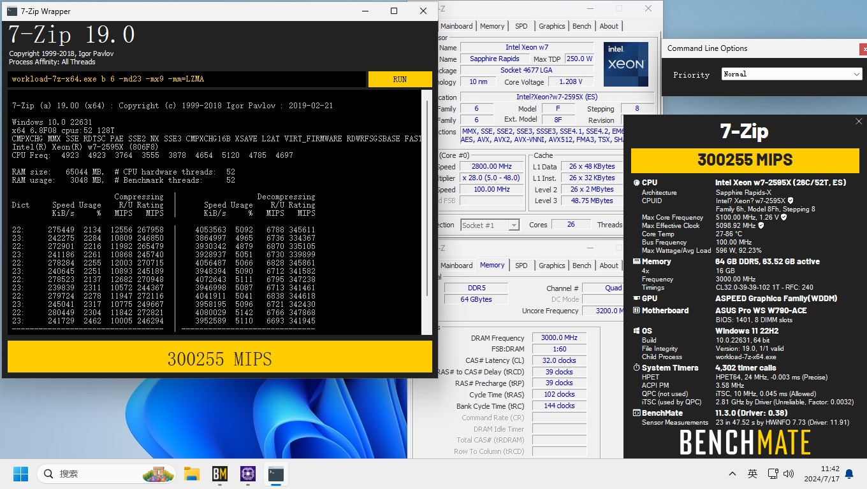Click the GPU card icon in BenchMate panel

click(x=636, y=299)
